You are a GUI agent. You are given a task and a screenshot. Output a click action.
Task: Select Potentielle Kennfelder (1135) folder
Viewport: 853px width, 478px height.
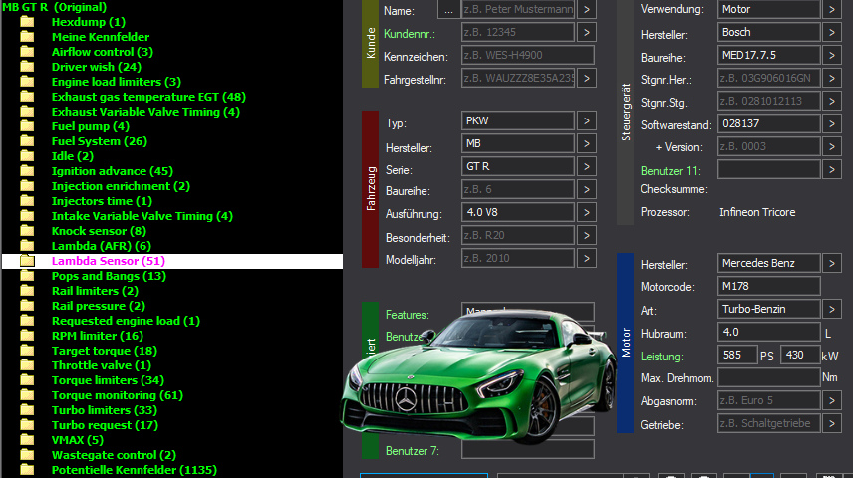tap(134, 470)
